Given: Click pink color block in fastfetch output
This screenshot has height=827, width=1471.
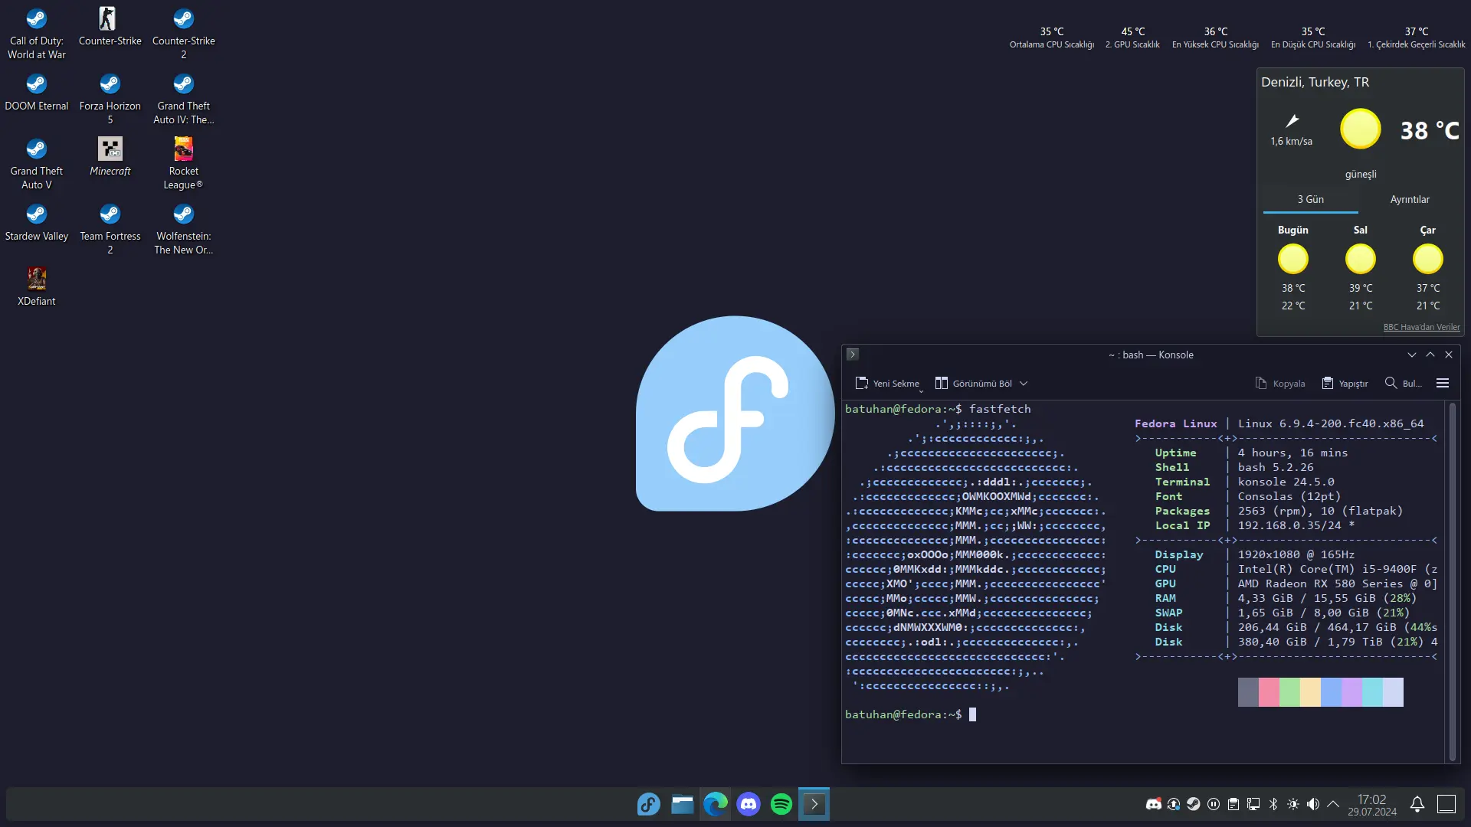Looking at the screenshot, I should 1269,692.
